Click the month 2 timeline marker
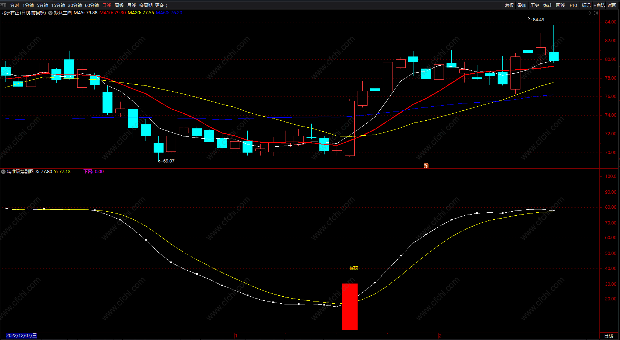This screenshot has width=620, height=340. pos(440,336)
